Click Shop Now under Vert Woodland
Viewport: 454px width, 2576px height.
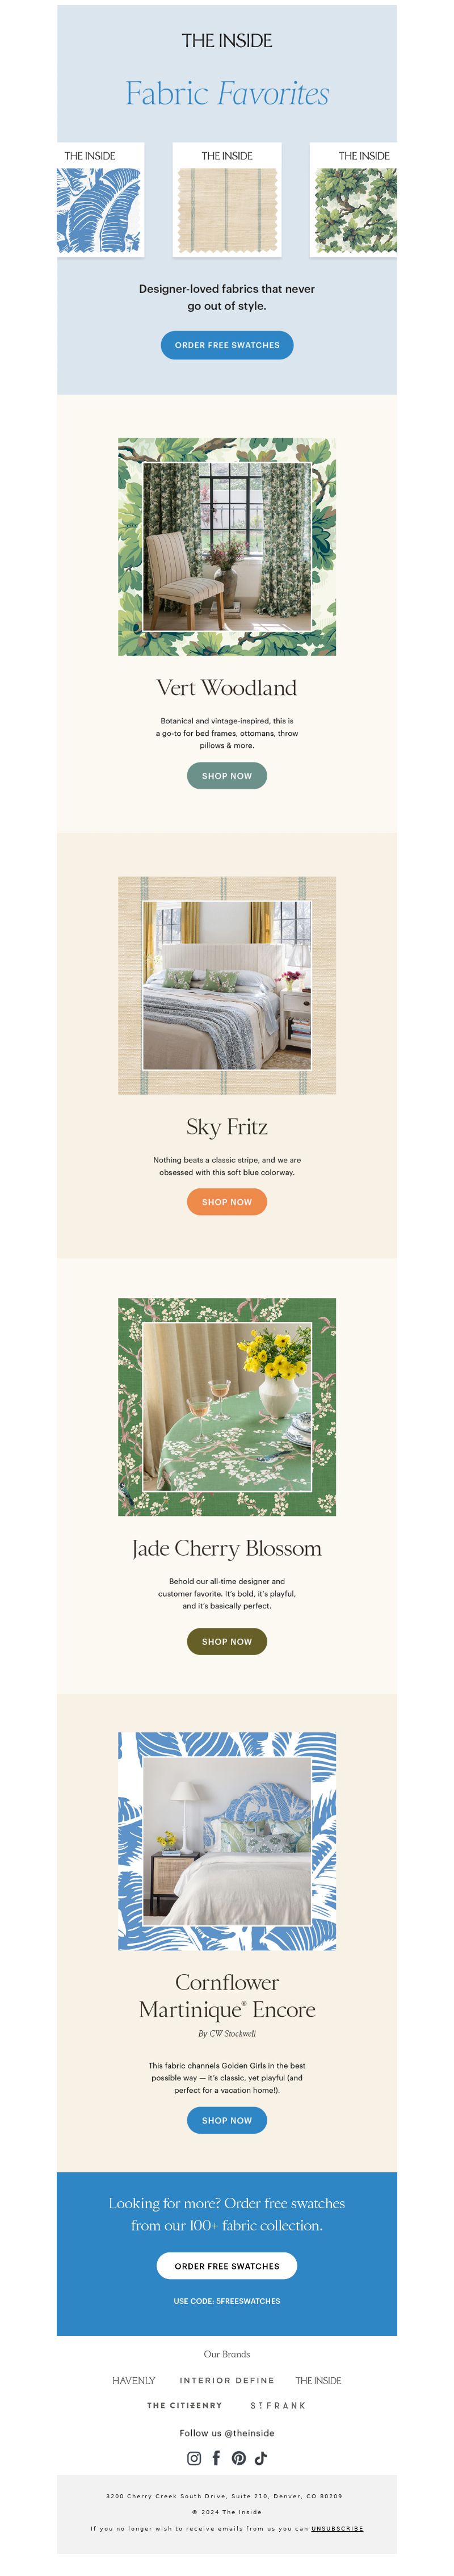click(227, 776)
